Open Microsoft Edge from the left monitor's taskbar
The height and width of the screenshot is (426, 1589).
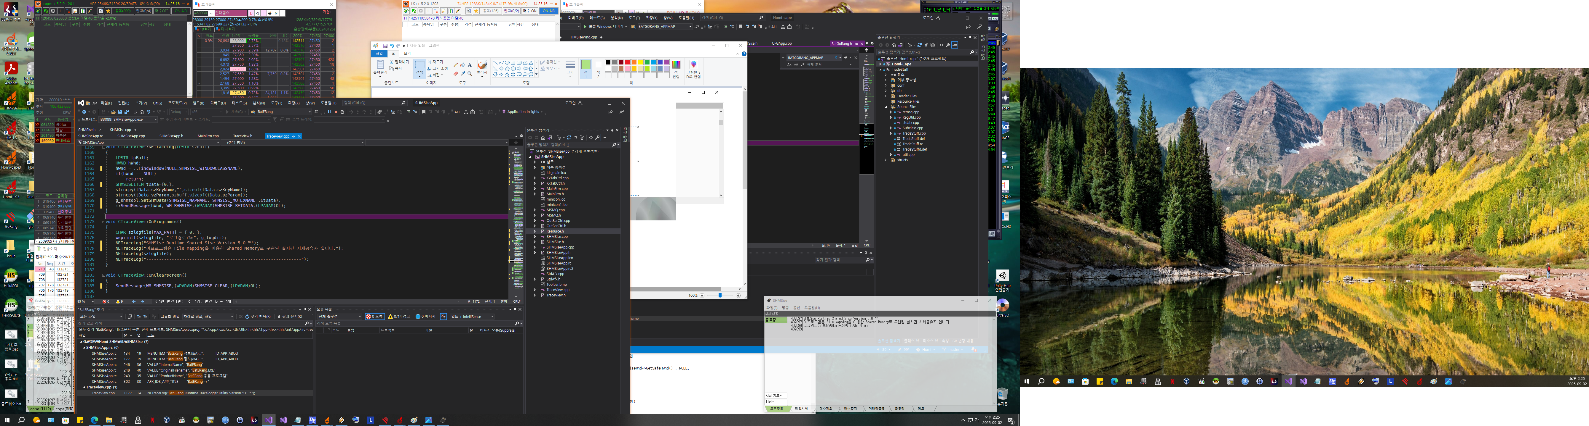94,420
